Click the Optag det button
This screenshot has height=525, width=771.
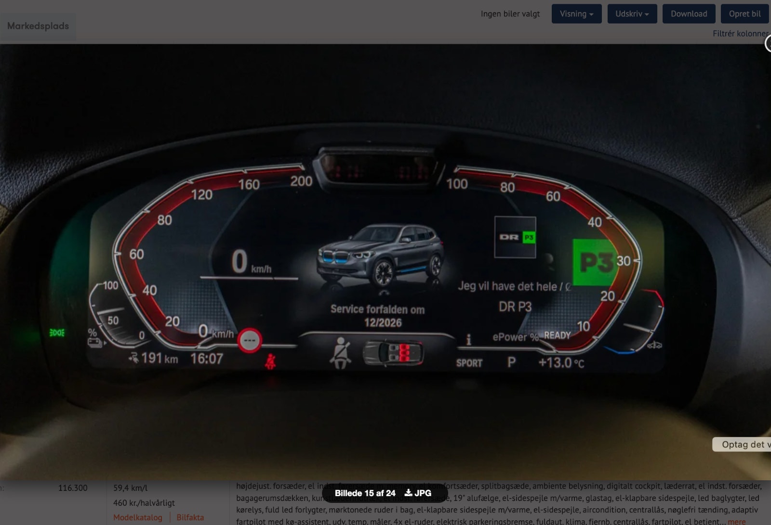pyautogui.click(x=742, y=444)
